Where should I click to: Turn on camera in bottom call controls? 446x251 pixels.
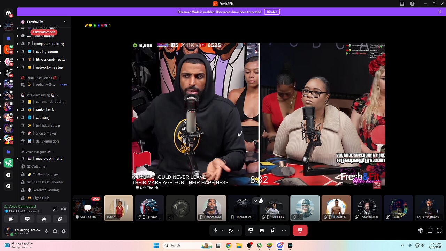click(x=231, y=230)
